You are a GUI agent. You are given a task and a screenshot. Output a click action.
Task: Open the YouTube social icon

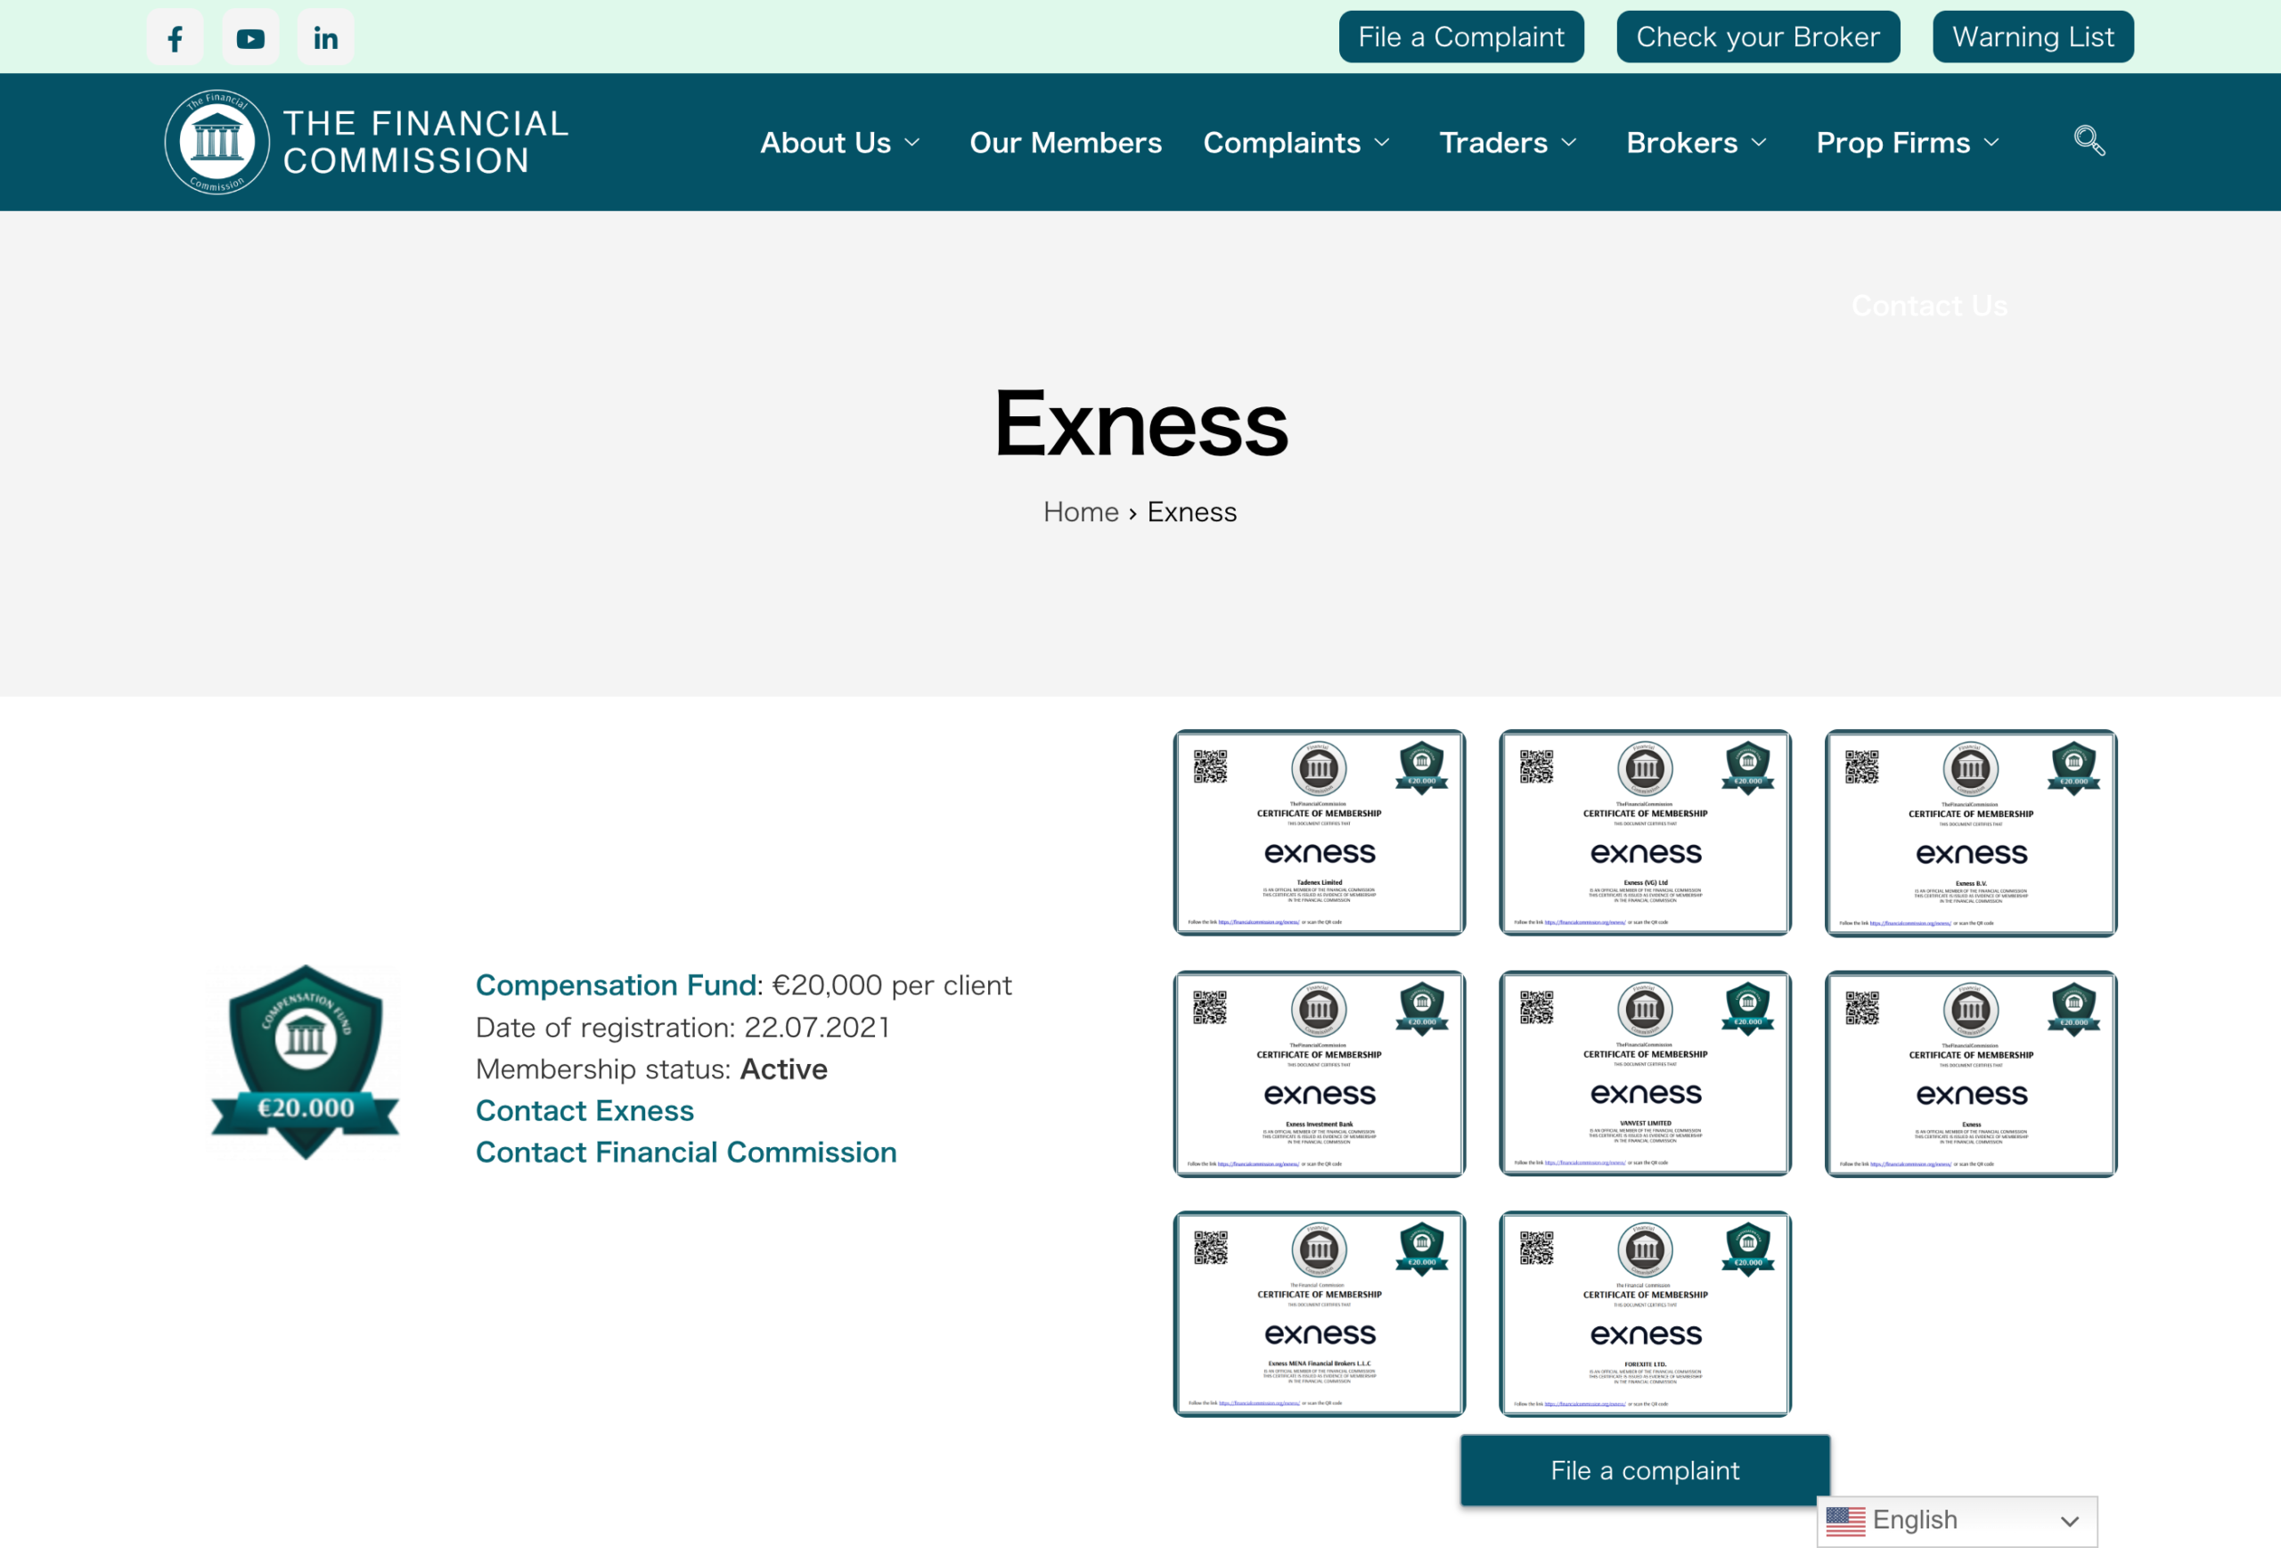point(250,37)
